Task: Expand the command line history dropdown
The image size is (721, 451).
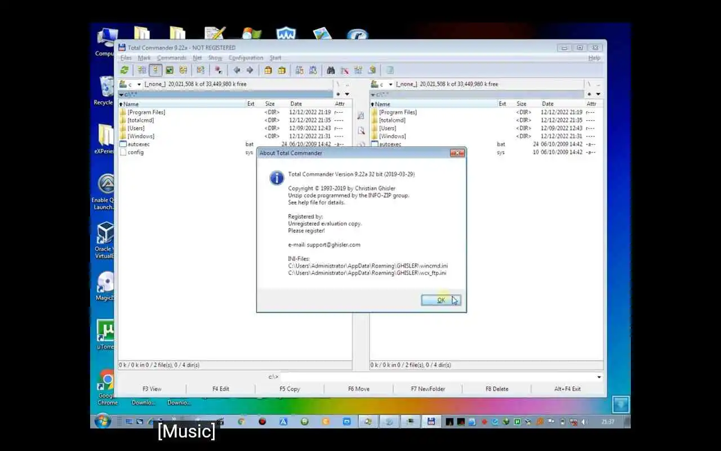Action: (599, 377)
